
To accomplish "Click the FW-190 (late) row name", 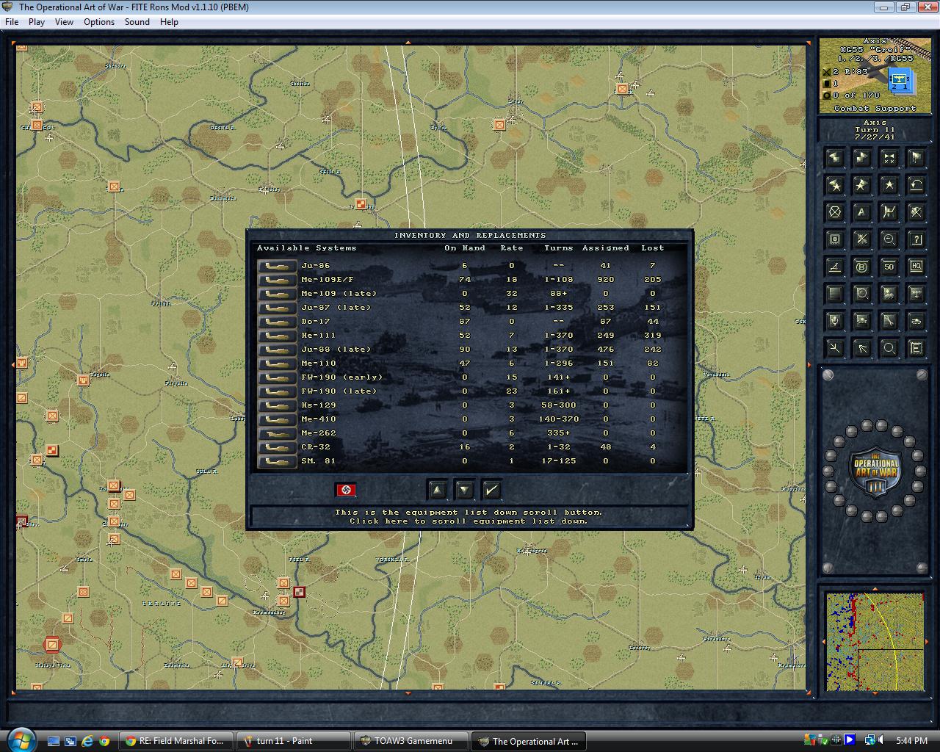I will pos(339,391).
